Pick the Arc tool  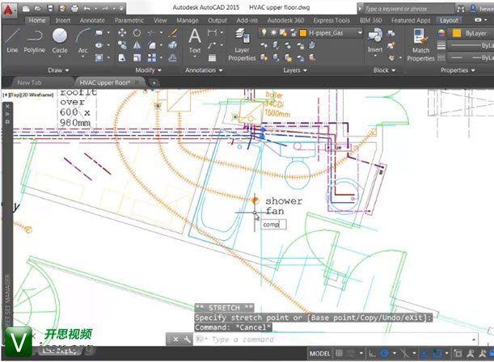82,38
